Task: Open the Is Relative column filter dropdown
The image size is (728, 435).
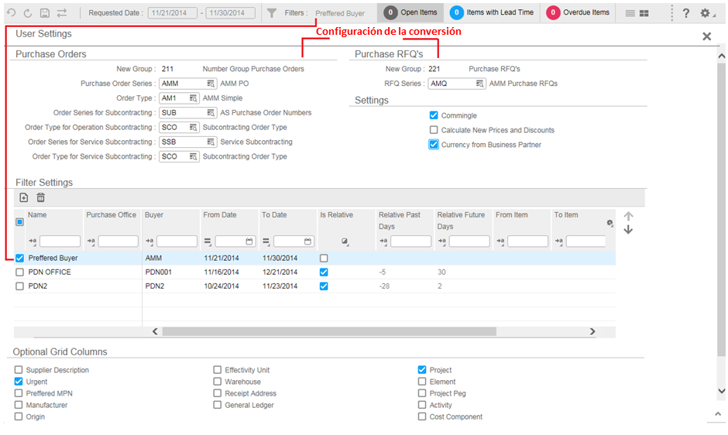Action: (345, 241)
